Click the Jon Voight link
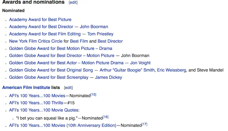 (x=140, y=63)
